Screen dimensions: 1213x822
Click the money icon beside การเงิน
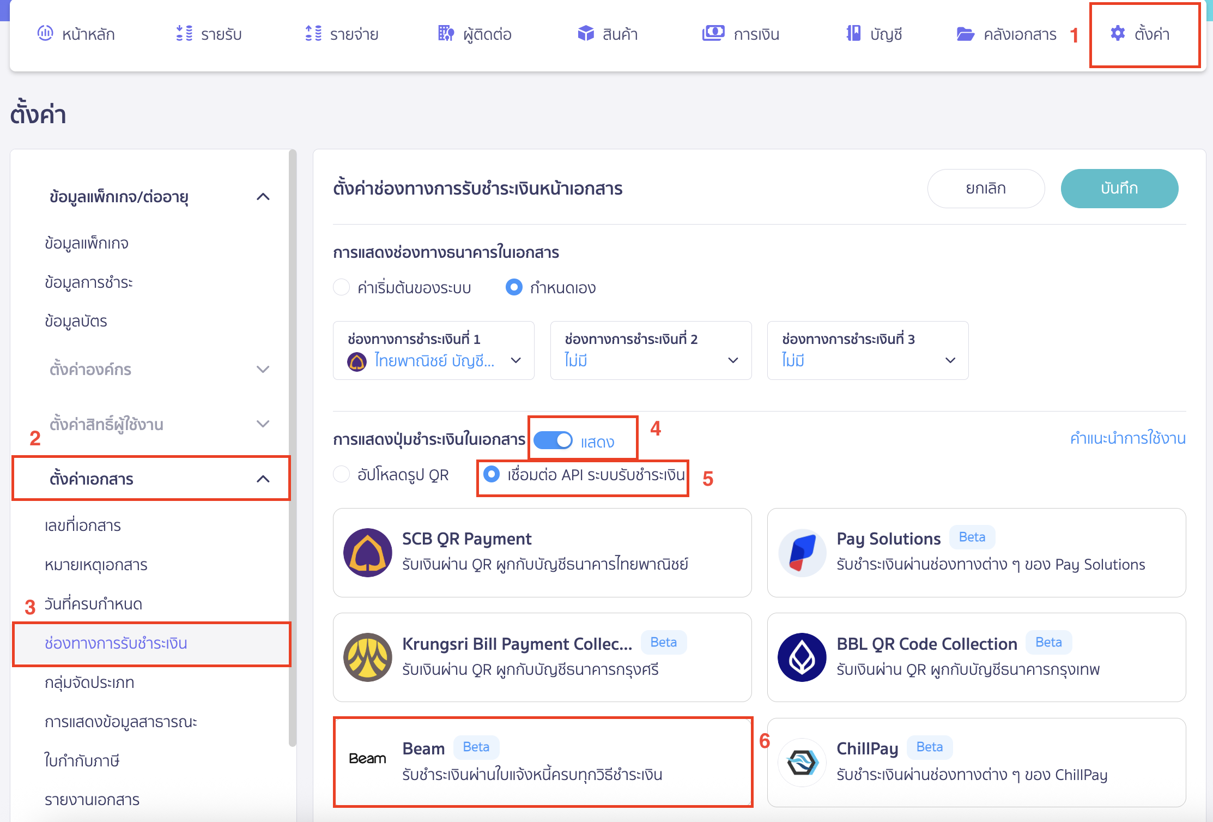[713, 33]
